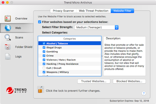The width and height of the screenshot is (156, 104).
Task: Open the Blocked Websites button
Action: pyautogui.click(x=129, y=81)
